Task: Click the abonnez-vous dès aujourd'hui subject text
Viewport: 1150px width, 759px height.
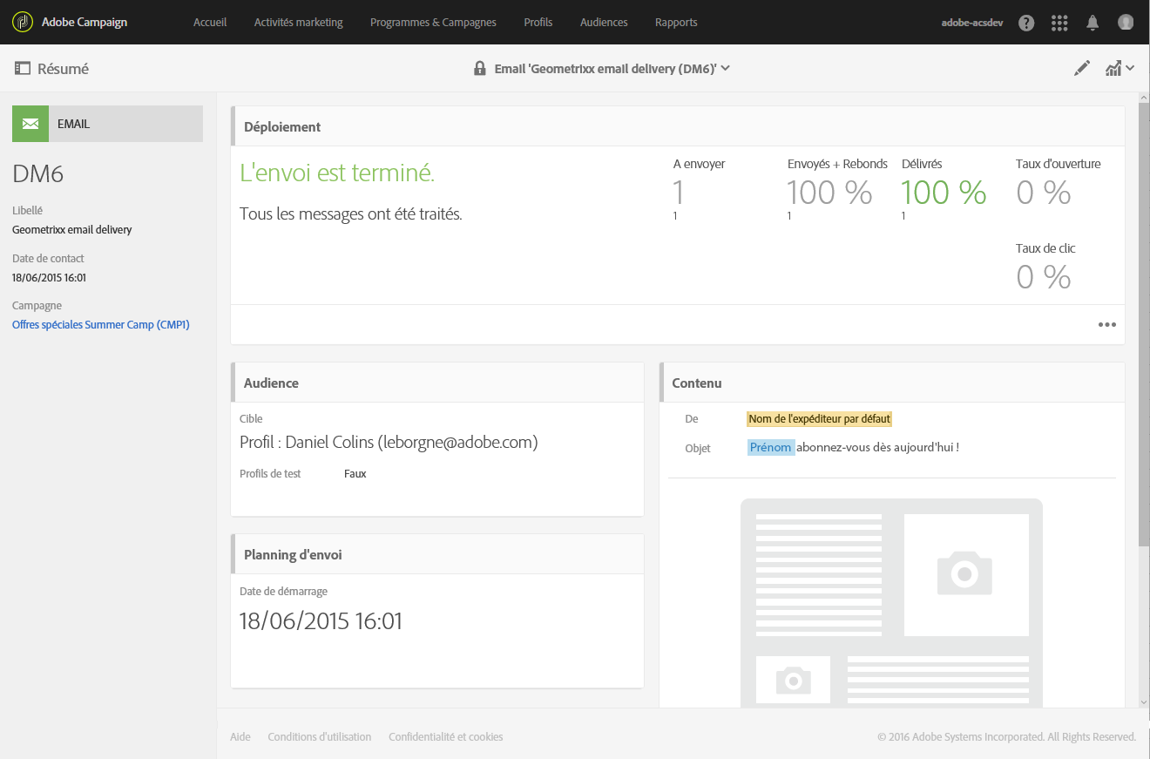Action: pyautogui.click(x=878, y=448)
